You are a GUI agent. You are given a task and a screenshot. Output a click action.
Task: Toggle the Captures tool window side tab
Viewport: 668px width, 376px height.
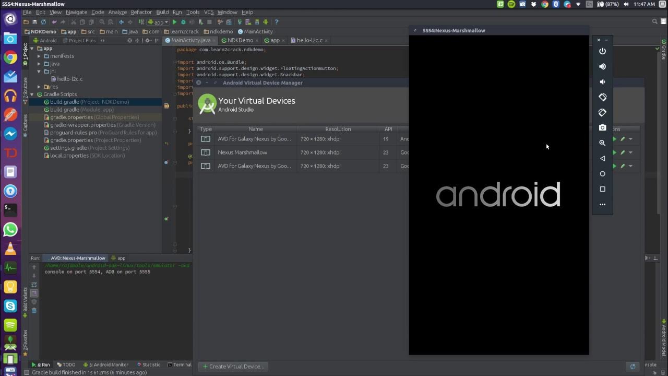pos(25,125)
